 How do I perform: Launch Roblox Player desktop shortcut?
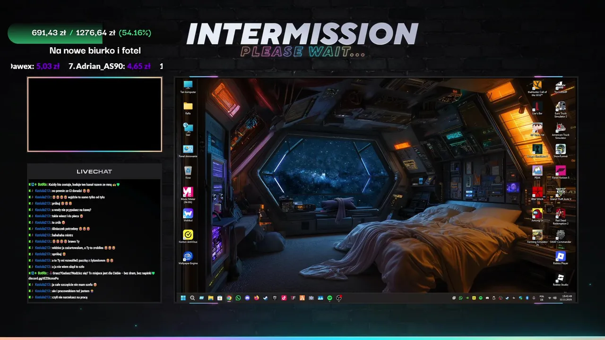[561, 258]
